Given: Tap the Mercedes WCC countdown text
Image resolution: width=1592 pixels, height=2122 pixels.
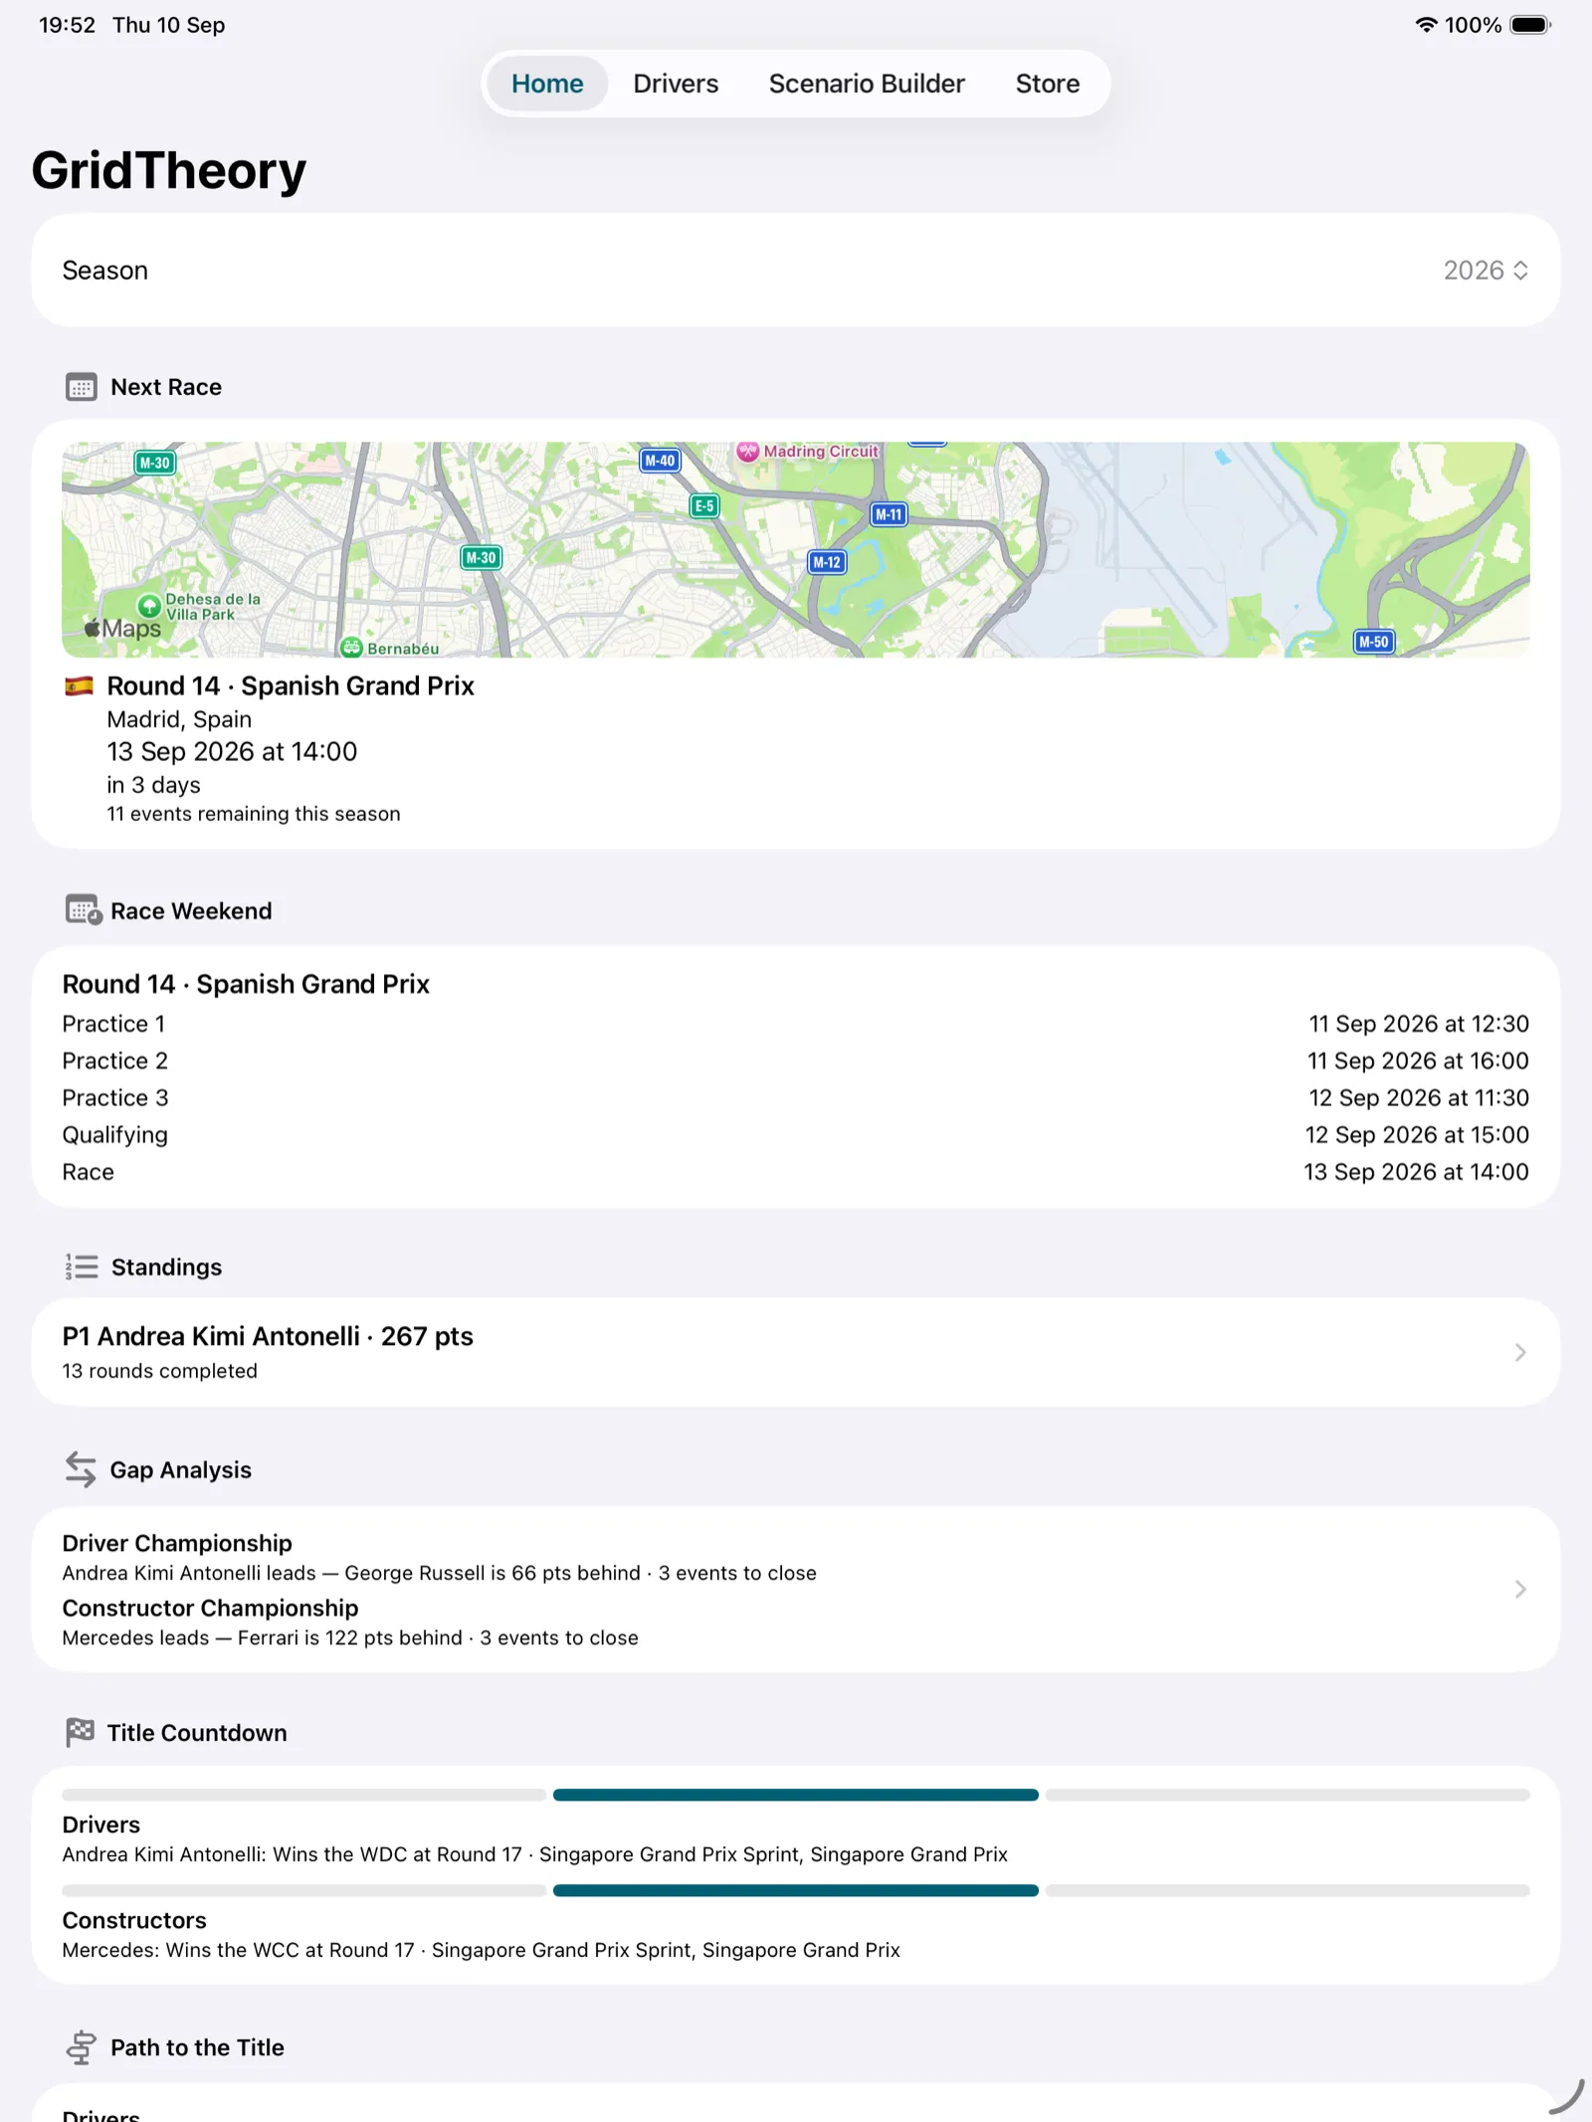Looking at the screenshot, I should point(481,1950).
